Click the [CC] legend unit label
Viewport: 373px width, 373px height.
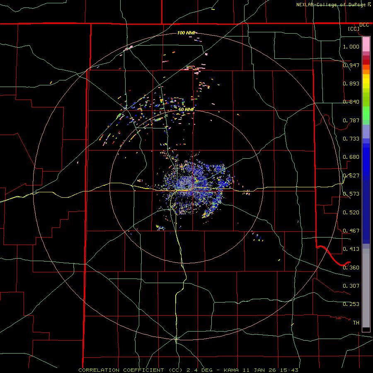click(354, 29)
